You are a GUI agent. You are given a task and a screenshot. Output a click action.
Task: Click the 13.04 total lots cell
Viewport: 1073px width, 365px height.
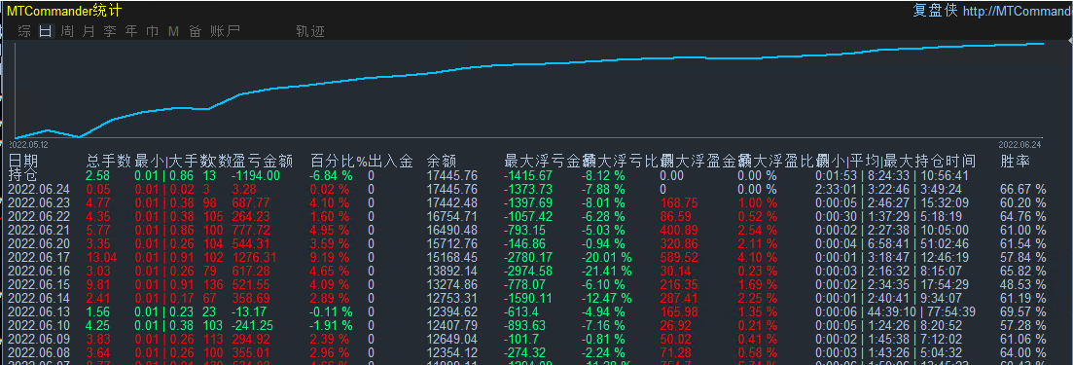pos(101,258)
